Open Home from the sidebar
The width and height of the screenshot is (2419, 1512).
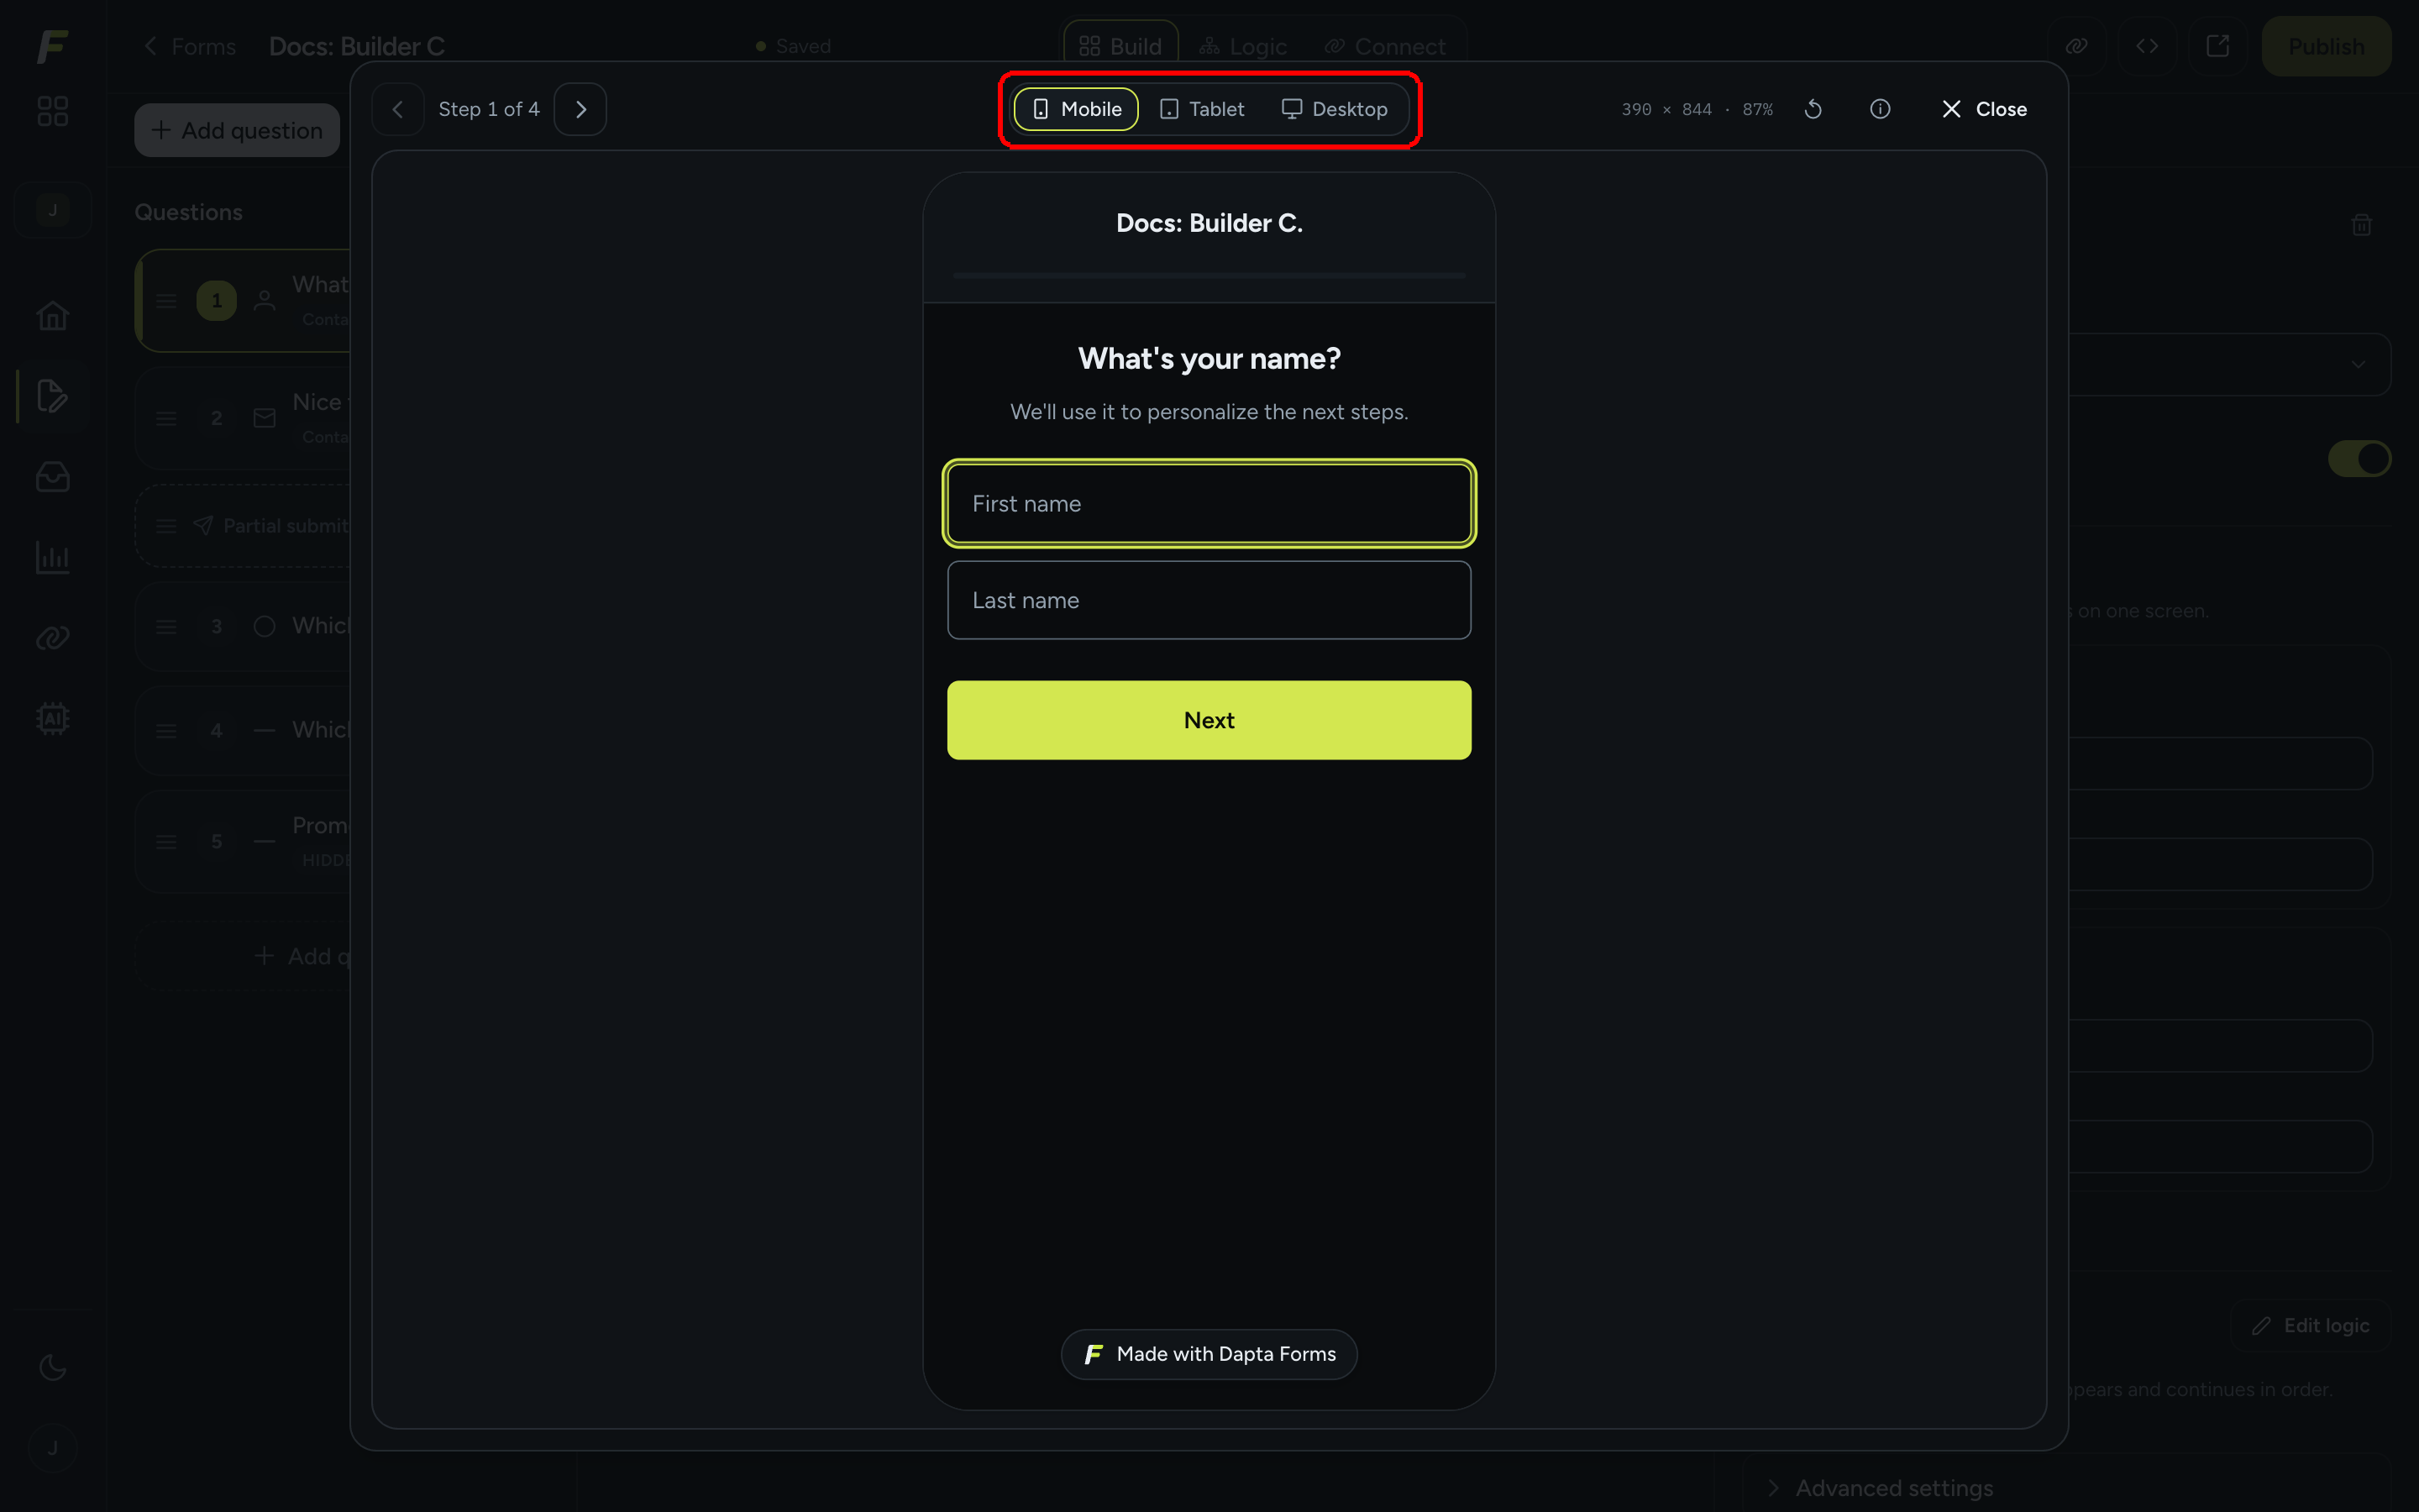[x=52, y=316]
